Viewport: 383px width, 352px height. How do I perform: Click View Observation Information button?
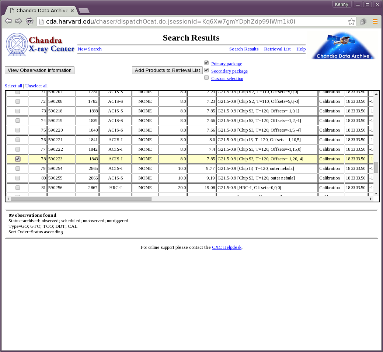pyautogui.click(x=39, y=70)
